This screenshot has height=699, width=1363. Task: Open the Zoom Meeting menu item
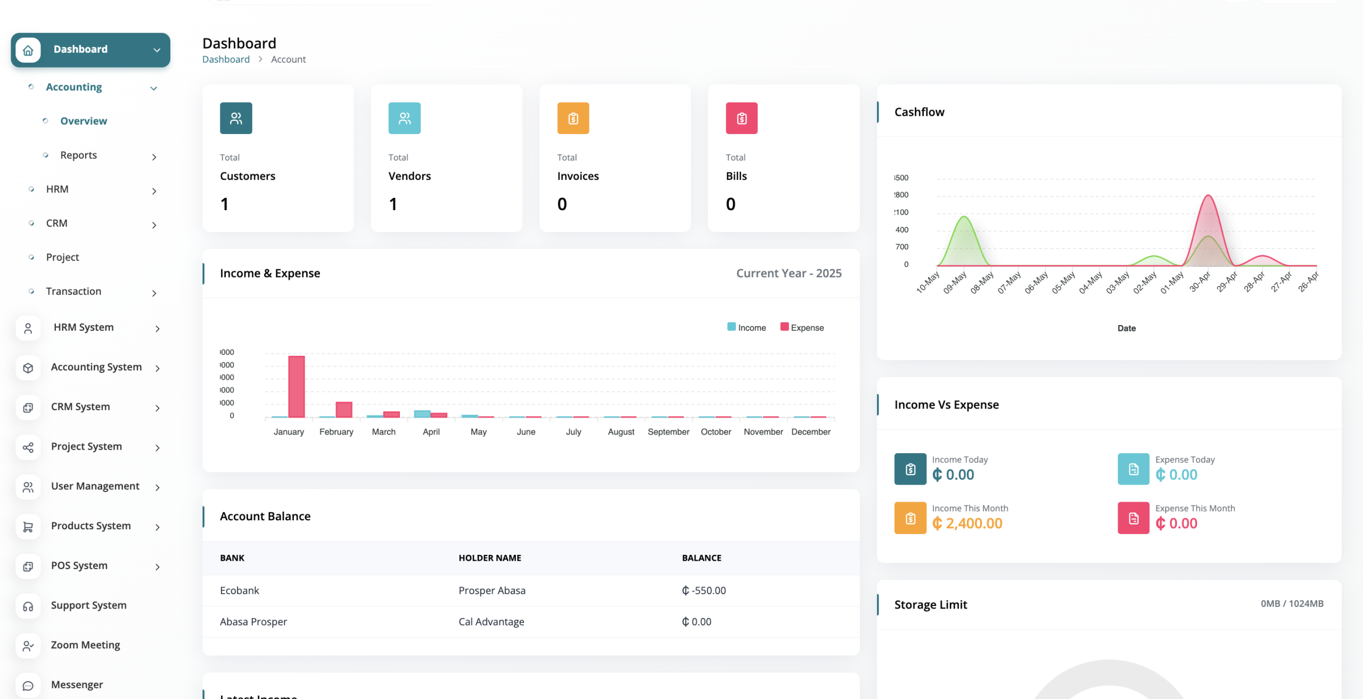pos(85,645)
